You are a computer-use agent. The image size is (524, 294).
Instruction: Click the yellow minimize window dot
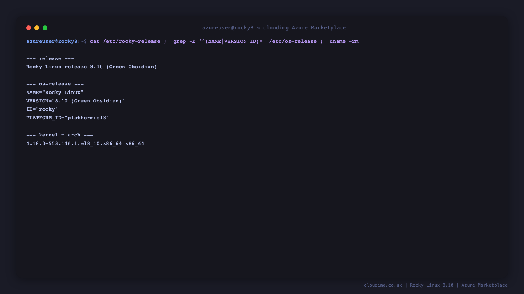click(x=37, y=28)
